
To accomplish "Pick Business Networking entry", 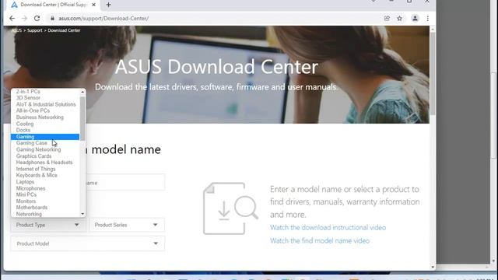I will coord(45,117).
